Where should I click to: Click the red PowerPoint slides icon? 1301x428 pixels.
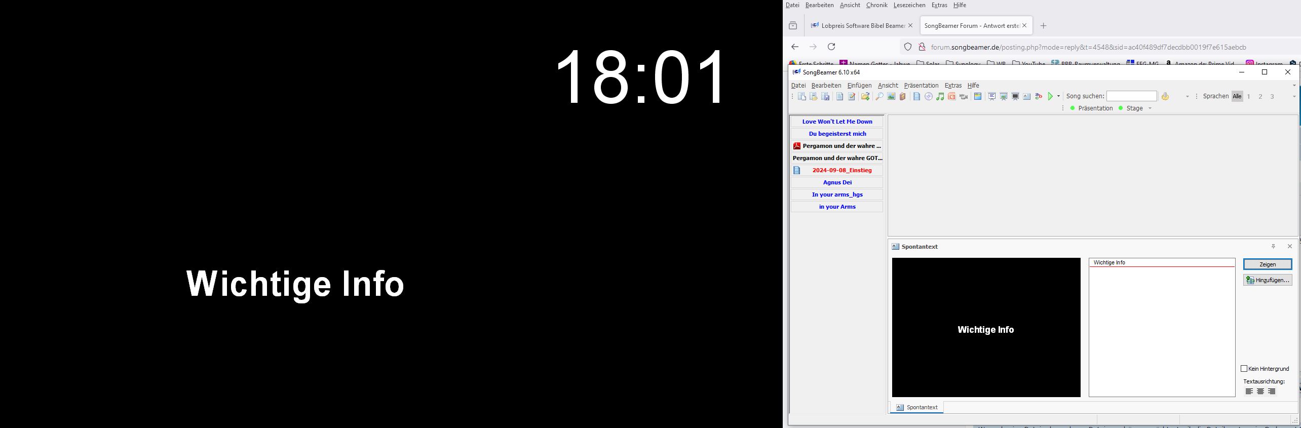click(x=952, y=96)
